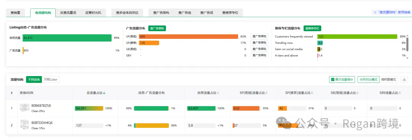Download the traffic structure table data
The image size is (412, 140).
tap(404, 80)
